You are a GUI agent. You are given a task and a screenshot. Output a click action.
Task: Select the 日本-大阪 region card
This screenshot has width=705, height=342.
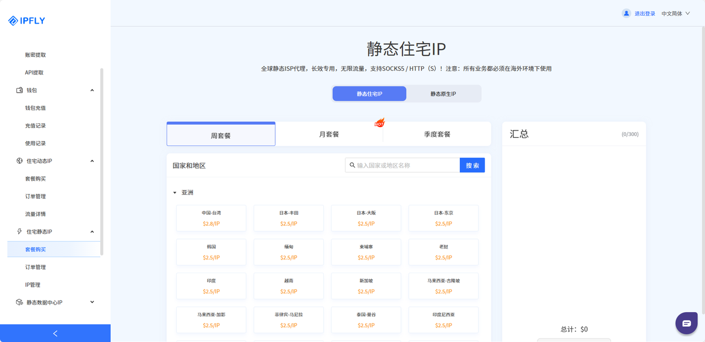pos(366,218)
